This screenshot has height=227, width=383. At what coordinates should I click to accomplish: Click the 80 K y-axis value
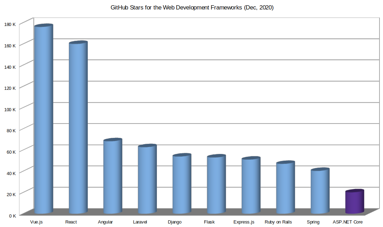pyautogui.click(x=11, y=131)
